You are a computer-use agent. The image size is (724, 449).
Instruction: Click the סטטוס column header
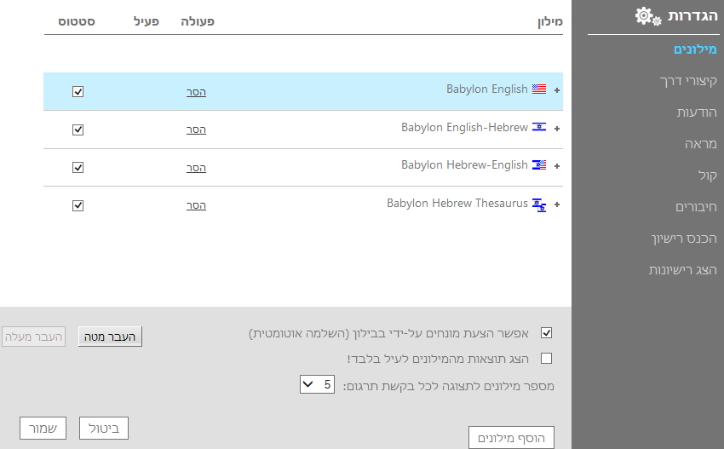click(x=77, y=21)
